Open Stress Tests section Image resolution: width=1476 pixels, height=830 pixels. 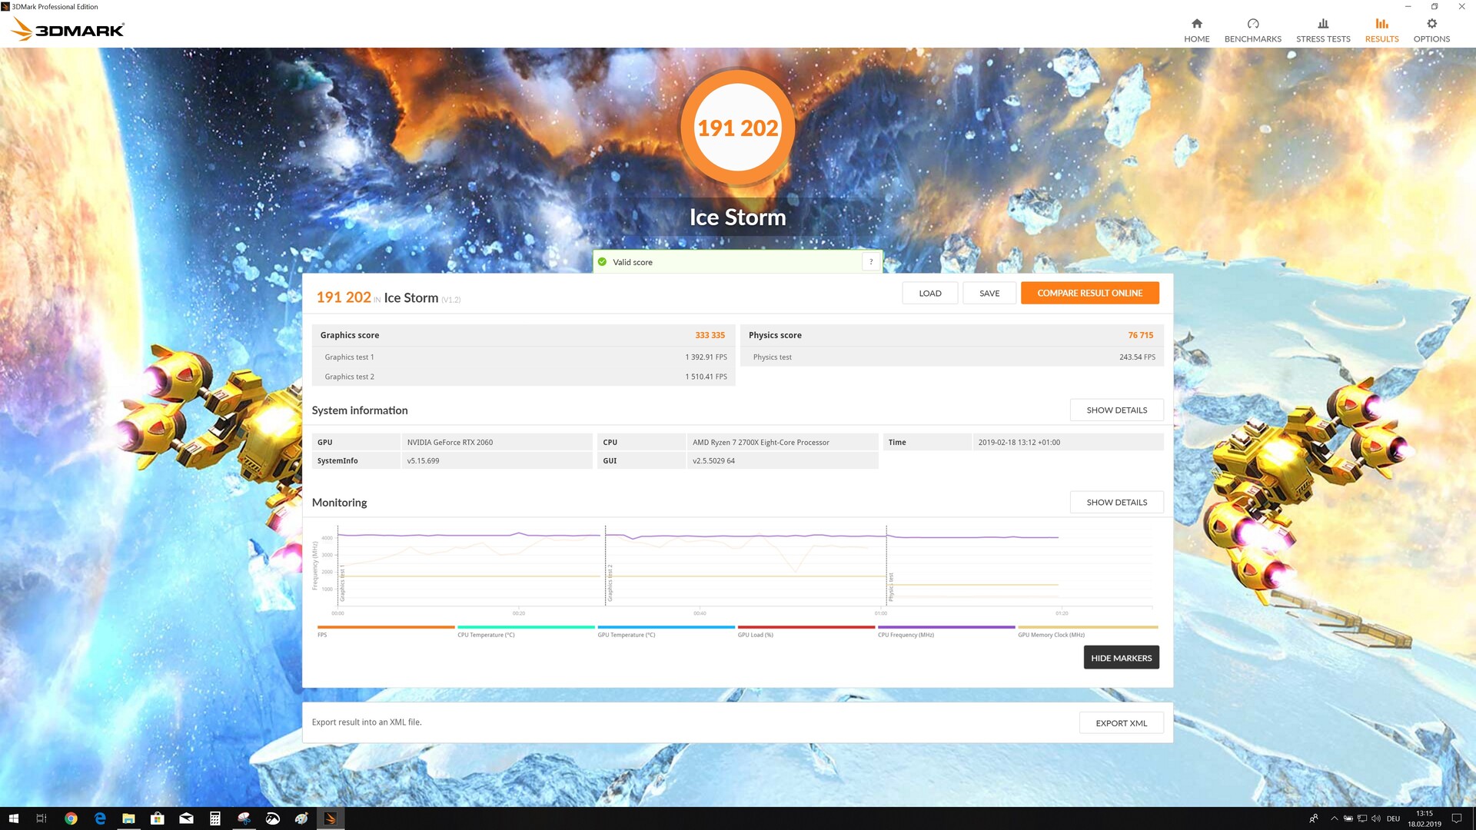1322,30
